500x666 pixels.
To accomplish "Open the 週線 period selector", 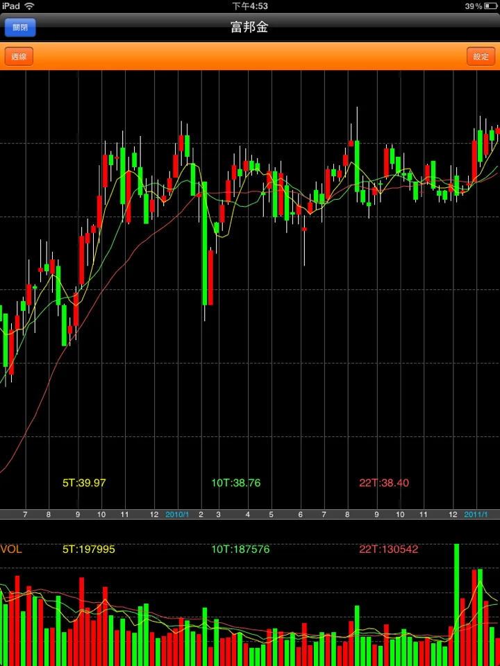I will coord(19,56).
